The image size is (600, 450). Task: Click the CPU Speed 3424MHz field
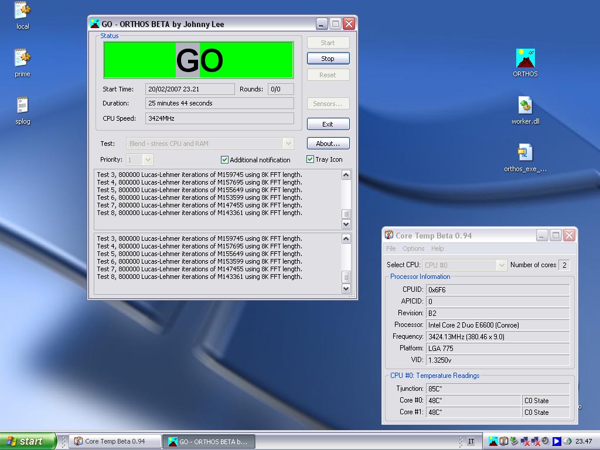tap(220, 118)
